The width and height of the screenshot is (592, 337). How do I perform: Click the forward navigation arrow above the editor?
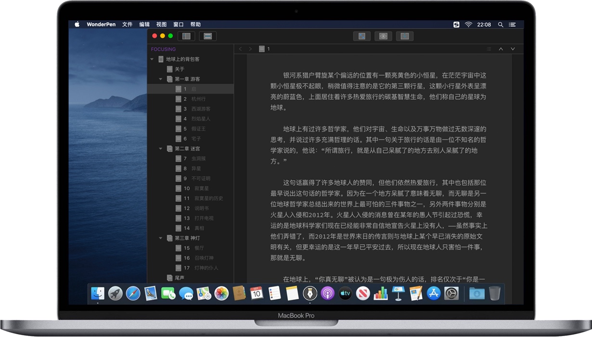pyautogui.click(x=250, y=49)
